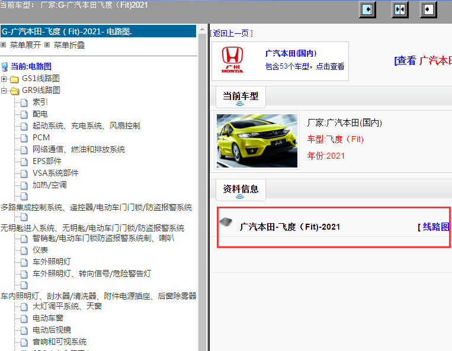Image resolution: width=452 pixels, height=351 pixels.
Task: Click the blue chevron under 当前车型
Action: click(240, 104)
